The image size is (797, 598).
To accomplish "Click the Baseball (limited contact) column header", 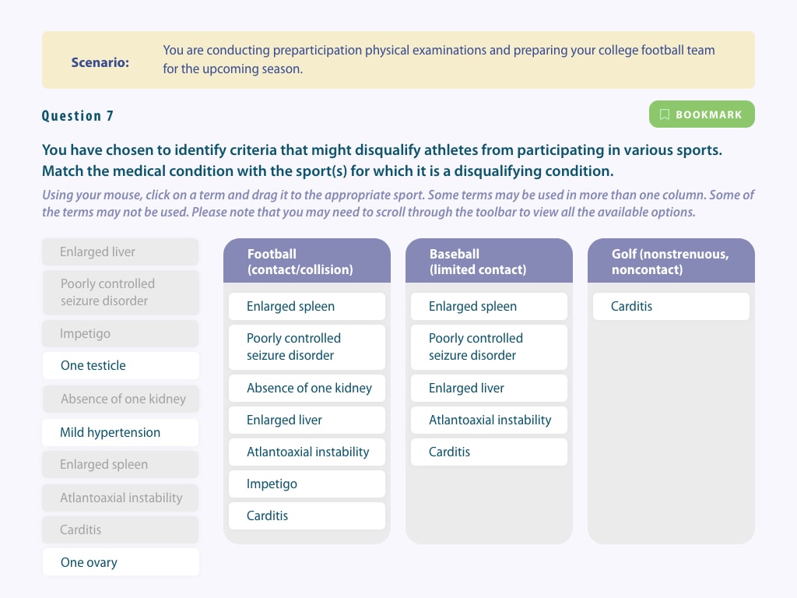I will (x=489, y=261).
